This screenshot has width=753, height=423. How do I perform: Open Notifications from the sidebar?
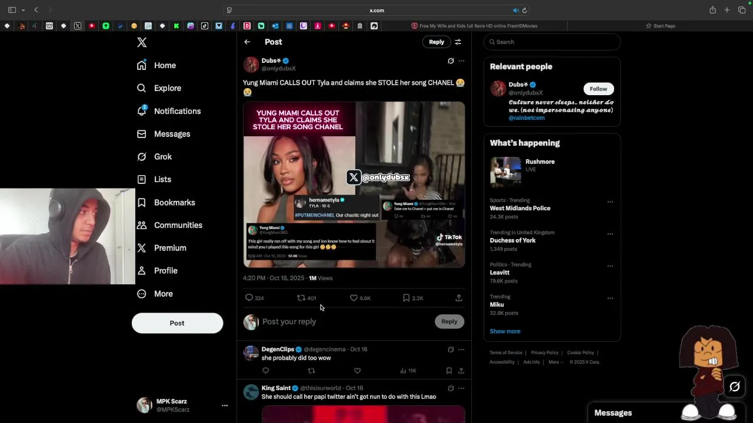169,111
